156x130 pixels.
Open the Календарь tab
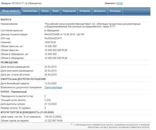(115, 11)
